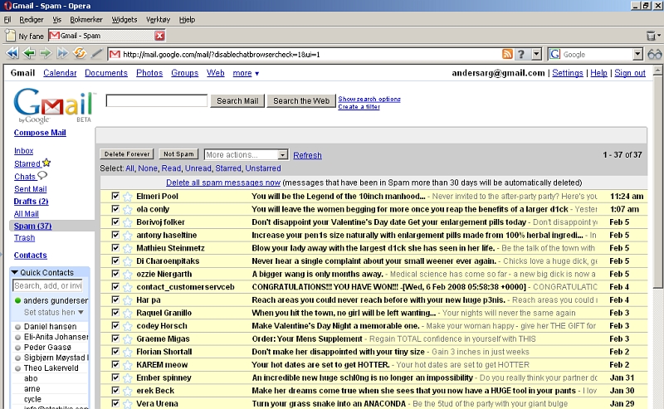The width and height of the screenshot is (664, 409).
Task: Sign out of the Gmail account
Action: pyautogui.click(x=630, y=73)
